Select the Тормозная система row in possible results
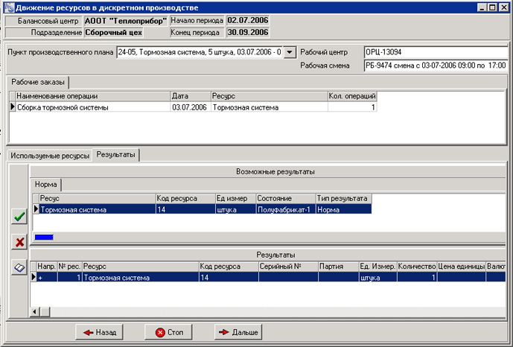The image size is (513, 347). click(x=97, y=210)
